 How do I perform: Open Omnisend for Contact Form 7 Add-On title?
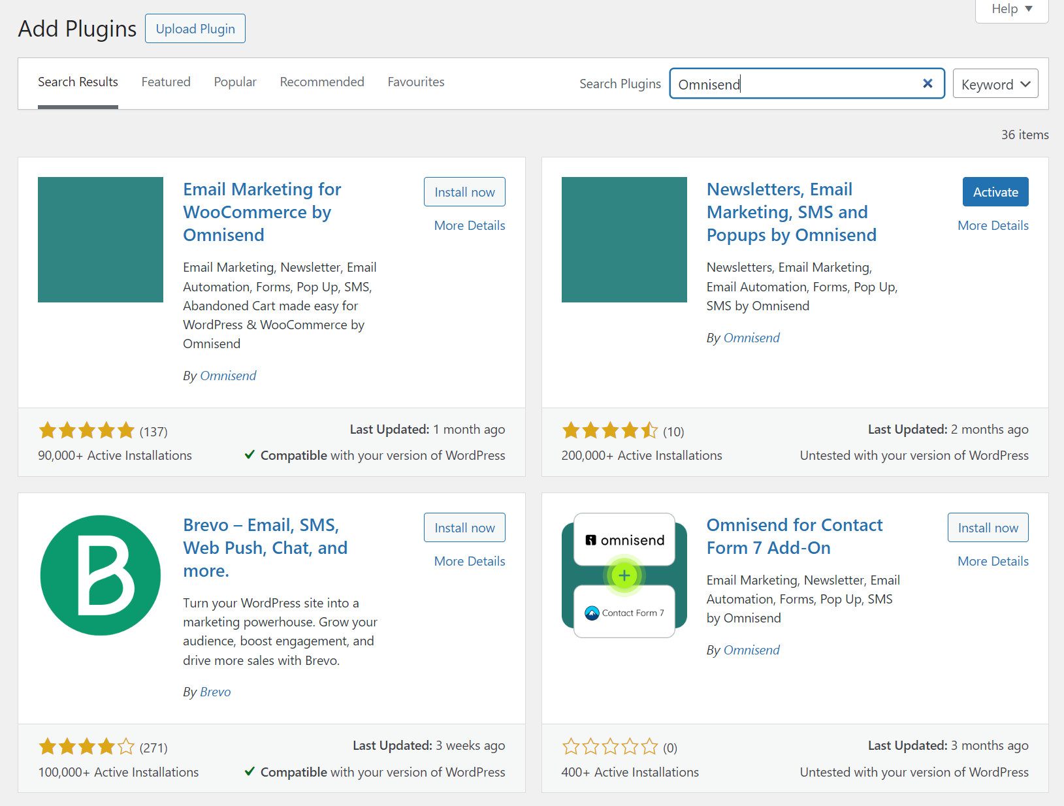tap(794, 536)
